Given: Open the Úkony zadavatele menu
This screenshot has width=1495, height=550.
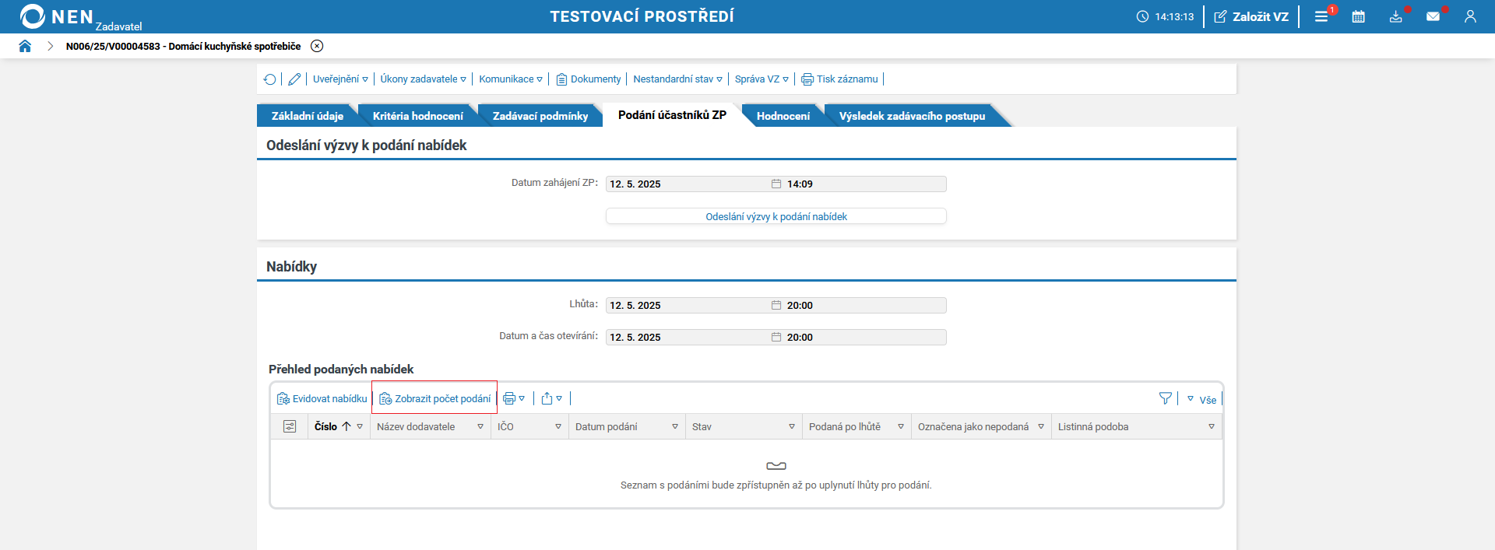Looking at the screenshot, I should pos(423,79).
